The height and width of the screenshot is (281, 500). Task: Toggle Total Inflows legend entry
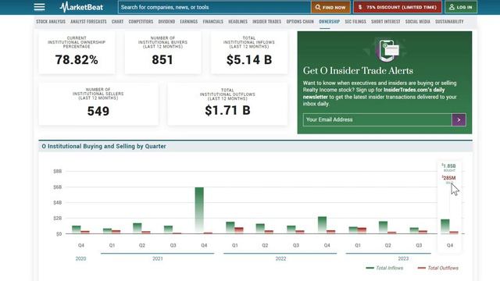click(384, 268)
